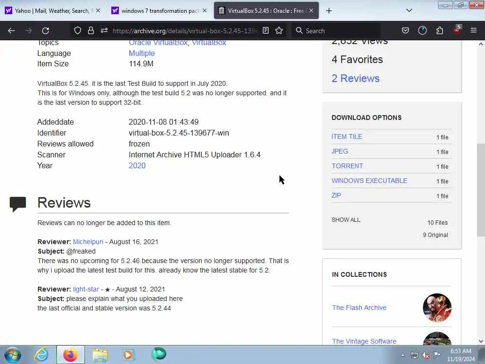Image resolution: width=485 pixels, height=364 pixels.
Task: Download the ZIP file
Action: coord(336,195)
